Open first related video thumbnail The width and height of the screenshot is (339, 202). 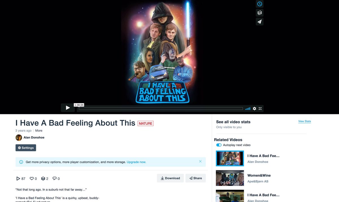tap(230, 158)
